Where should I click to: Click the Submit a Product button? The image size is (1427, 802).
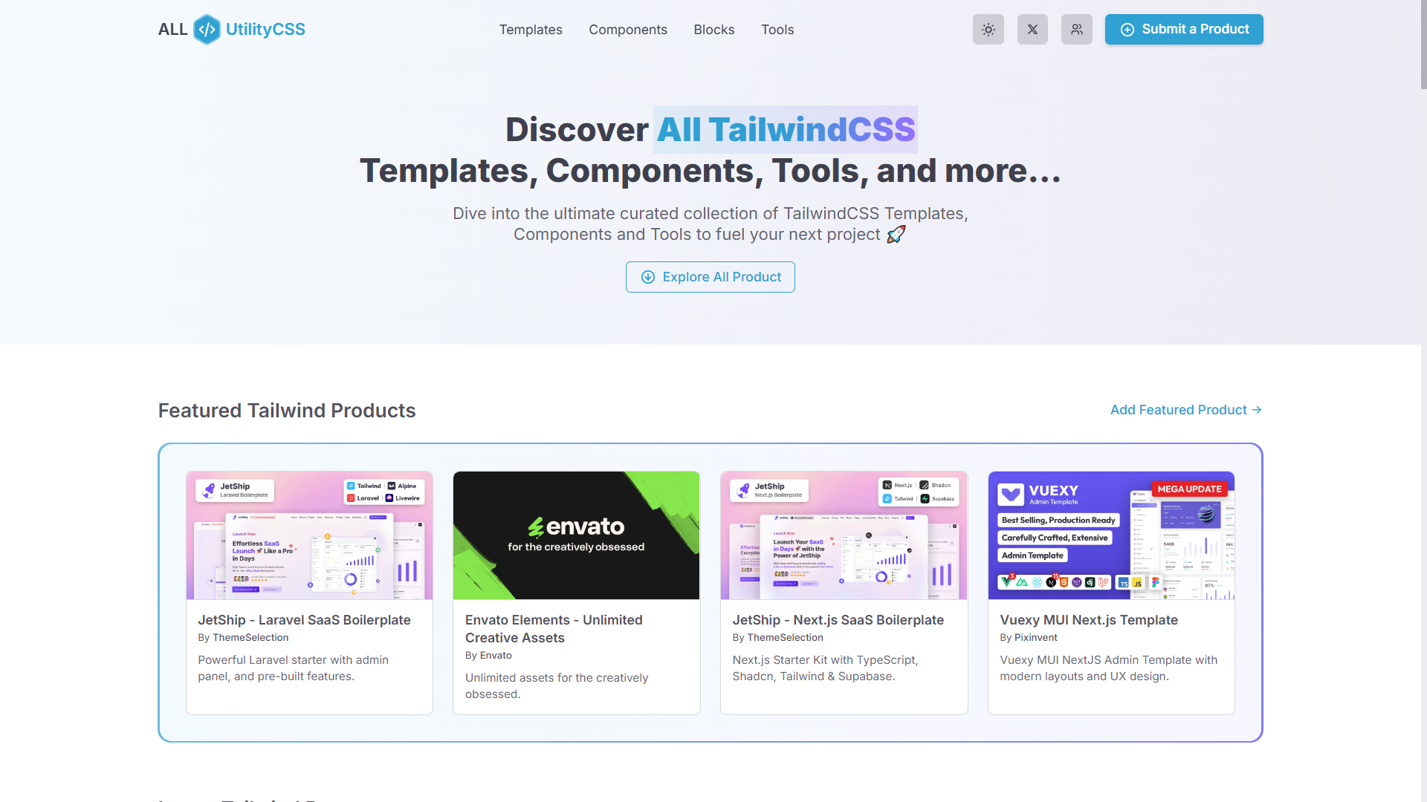pyautogui.click(x=1184, y=30)
